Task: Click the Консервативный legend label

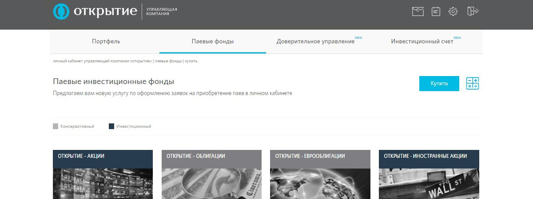Action: (x=77, y=126)
